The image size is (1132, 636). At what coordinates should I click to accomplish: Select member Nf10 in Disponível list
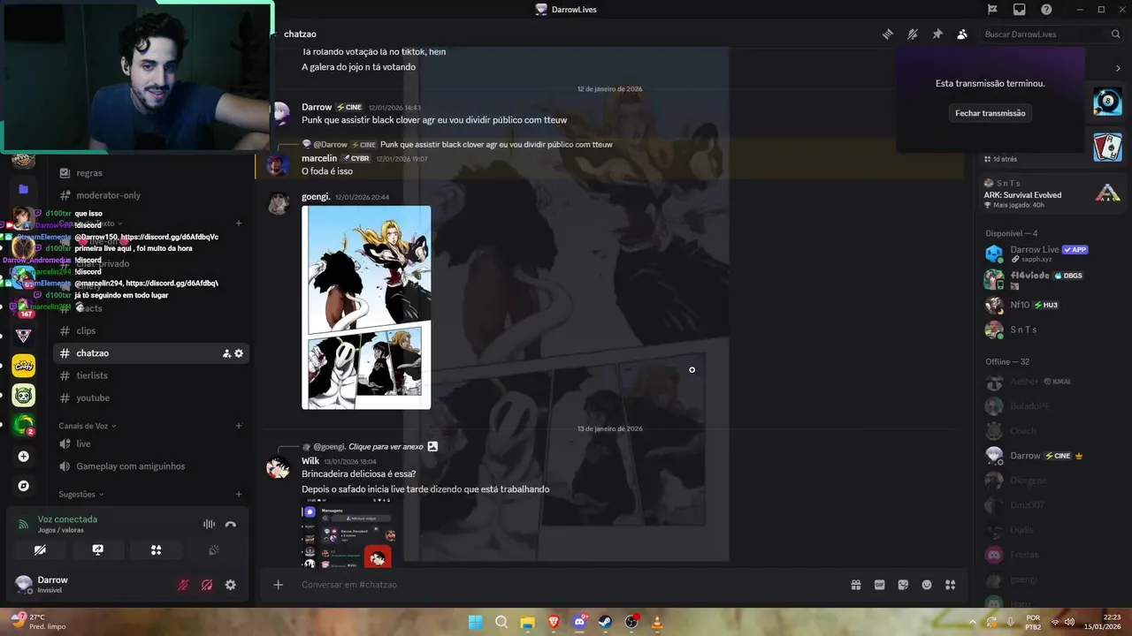pyautogui.click(x=1052, y=305)
